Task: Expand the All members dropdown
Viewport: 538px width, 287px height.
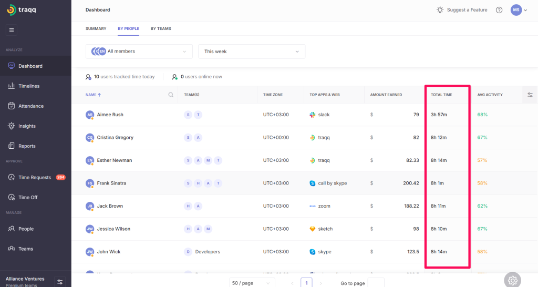Action: tap(139, 52)
